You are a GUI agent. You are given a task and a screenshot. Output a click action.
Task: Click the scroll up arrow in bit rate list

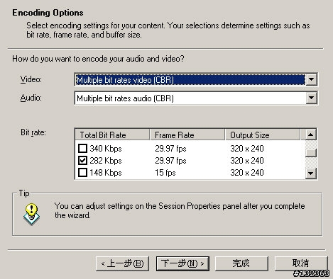tap(311, 135)
